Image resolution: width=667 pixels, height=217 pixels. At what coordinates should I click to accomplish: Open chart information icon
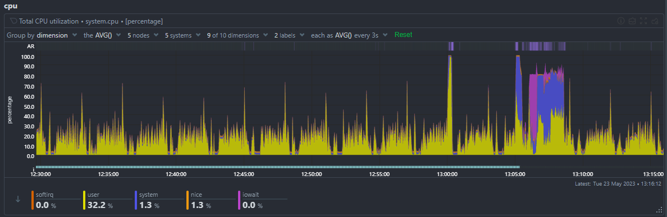click(x=620, y=21)
